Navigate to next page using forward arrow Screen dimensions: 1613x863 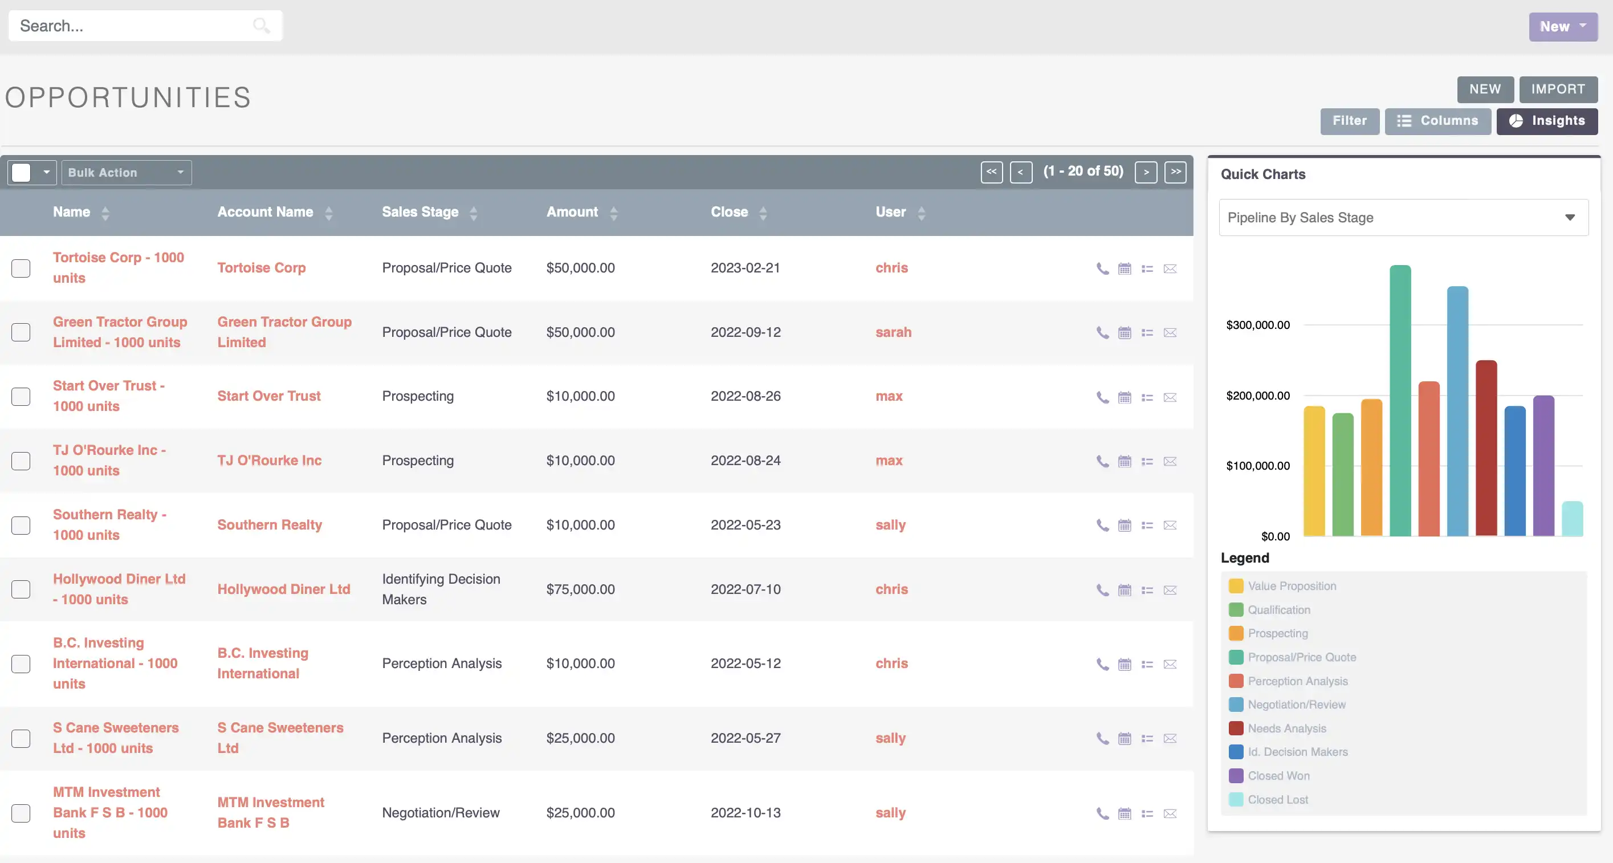point(1146,172)
